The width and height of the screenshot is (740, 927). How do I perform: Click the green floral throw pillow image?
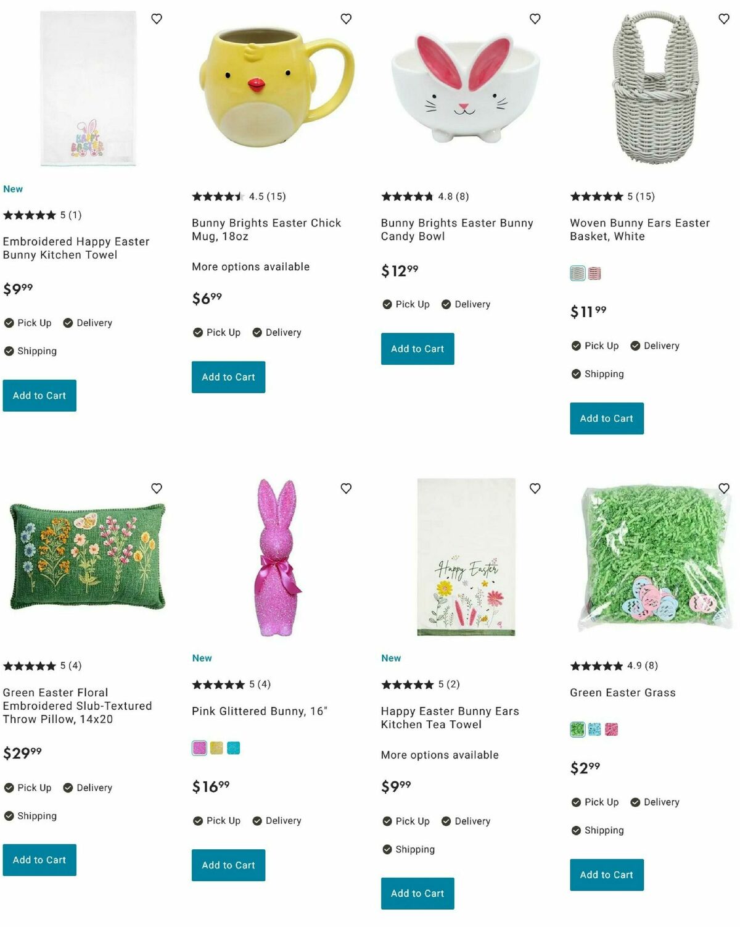pos(88,556)
